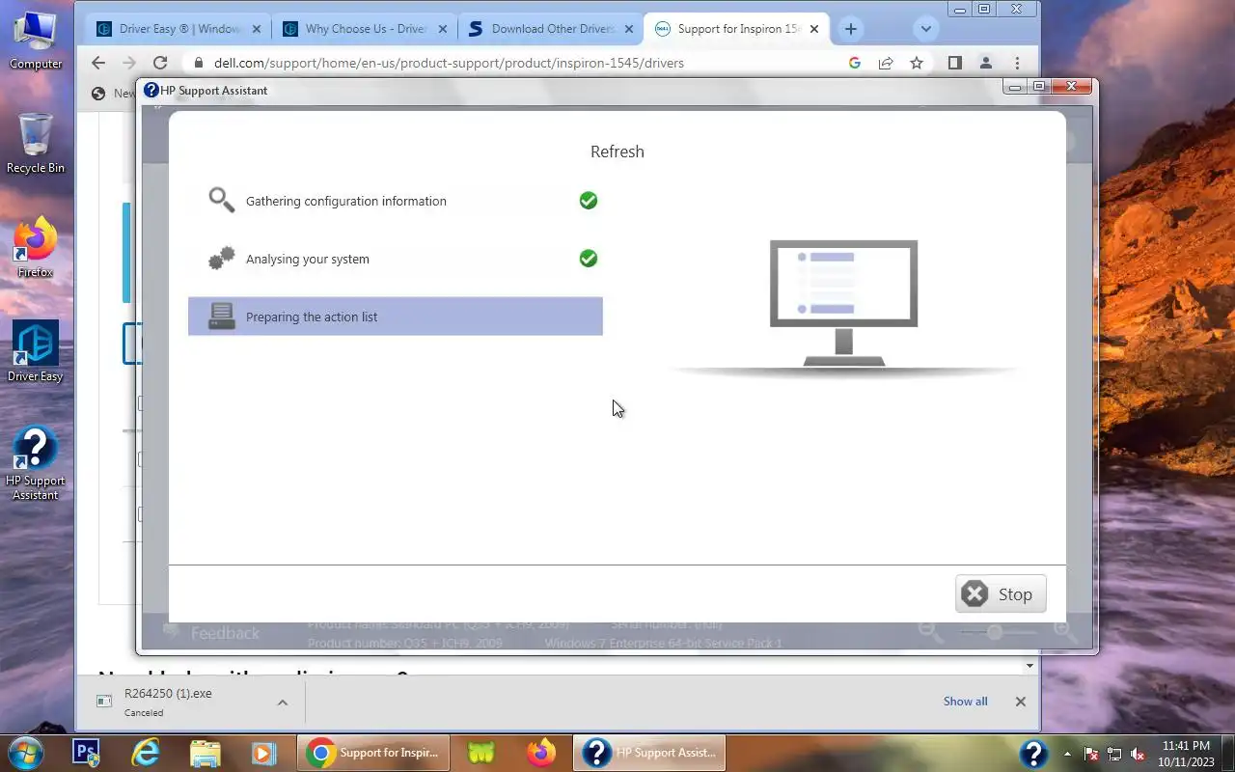Expand options for the R264250 (1).exe download
The image size is (1235, 772).
coord(283,702)
